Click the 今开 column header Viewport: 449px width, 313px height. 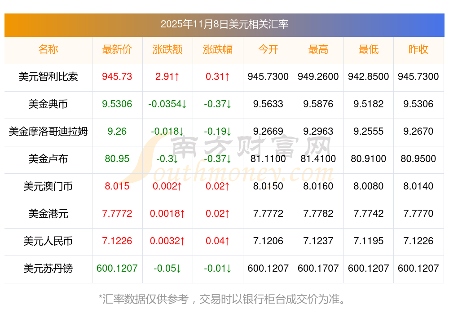pos(268,50)
